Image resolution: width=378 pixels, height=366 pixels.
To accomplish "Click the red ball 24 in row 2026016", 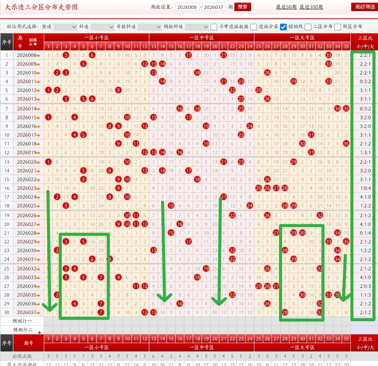I will [x=250, y=126].
